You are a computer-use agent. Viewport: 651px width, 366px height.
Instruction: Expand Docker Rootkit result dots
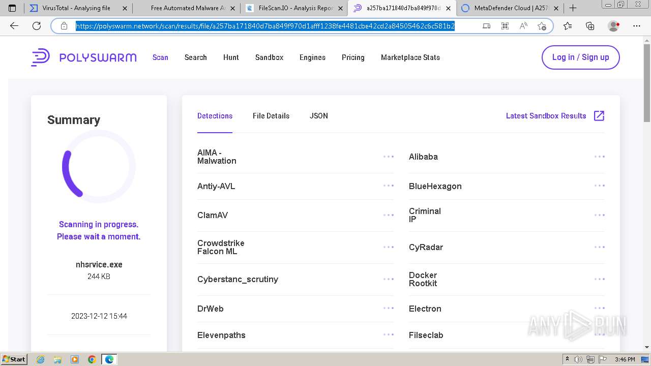[x=600, y=279]
